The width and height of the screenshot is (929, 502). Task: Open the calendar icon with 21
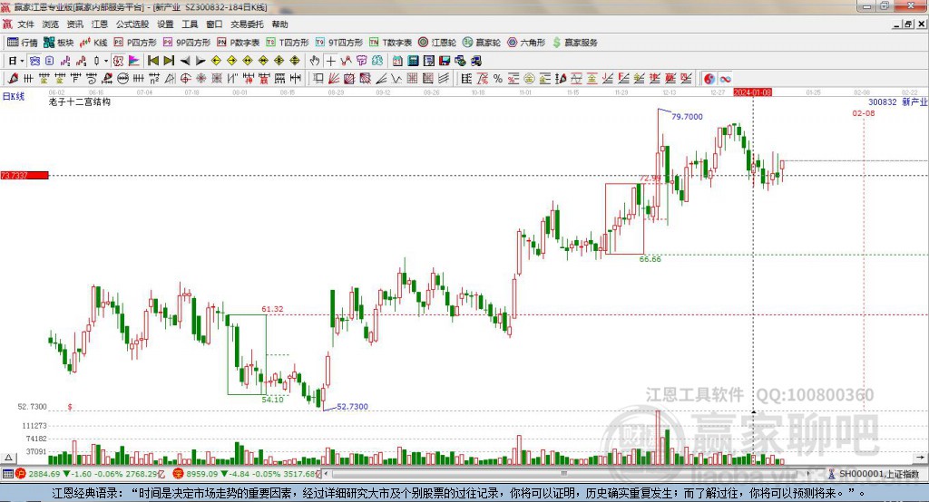click(397, 61)
